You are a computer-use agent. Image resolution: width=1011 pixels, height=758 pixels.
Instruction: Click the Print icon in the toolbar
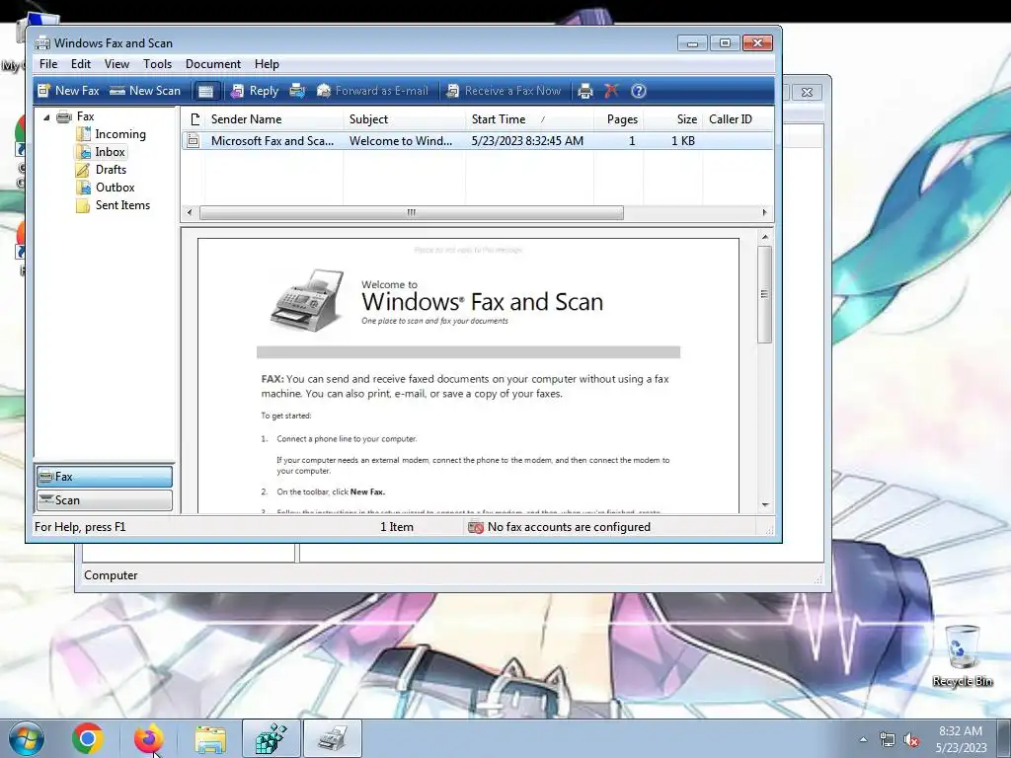click(584, 91)
